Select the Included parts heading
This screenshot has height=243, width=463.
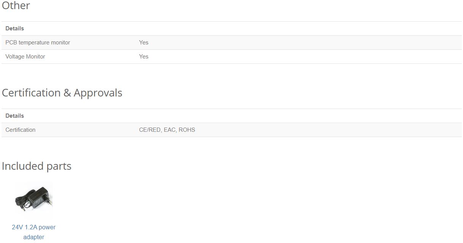(36, 166)
